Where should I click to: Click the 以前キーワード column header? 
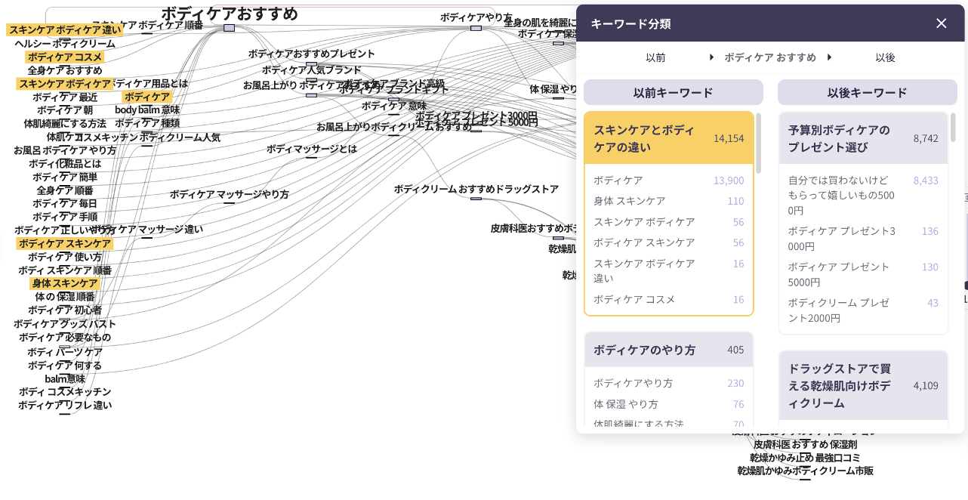(673, 93)
